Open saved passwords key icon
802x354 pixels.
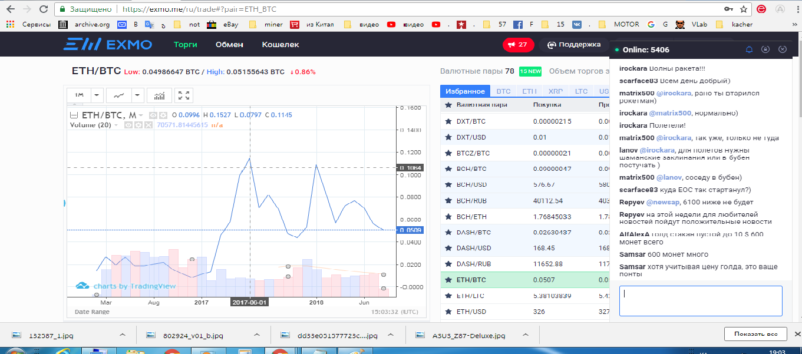coord(729,9)
